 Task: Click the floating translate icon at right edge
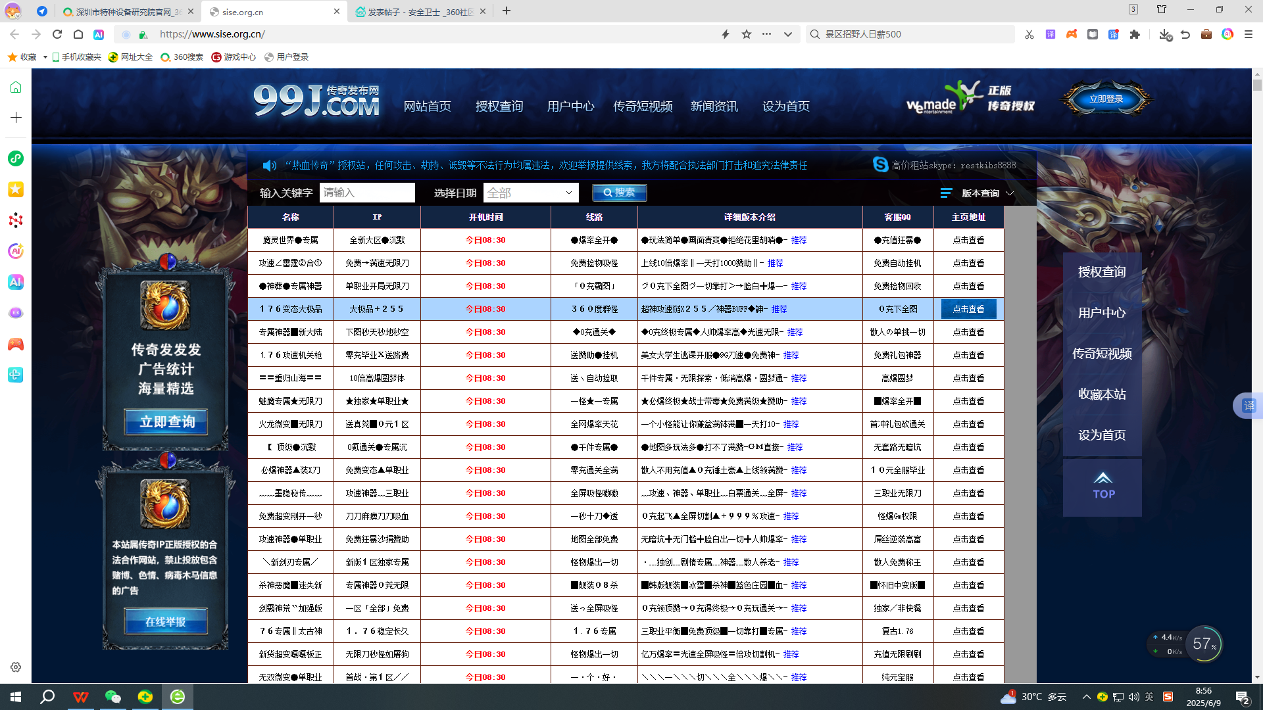1249,406
